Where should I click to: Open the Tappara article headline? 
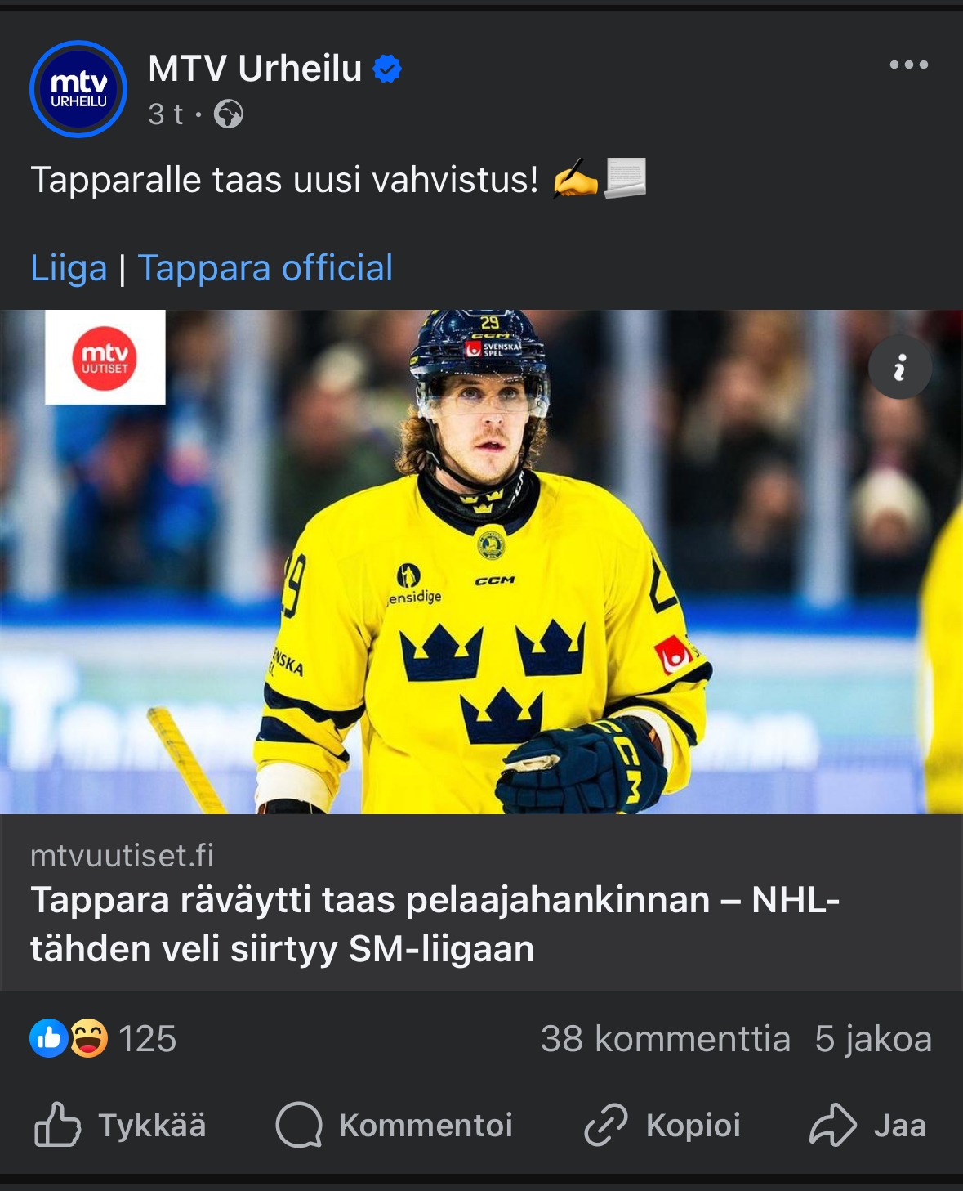click(x=435, y=925)
